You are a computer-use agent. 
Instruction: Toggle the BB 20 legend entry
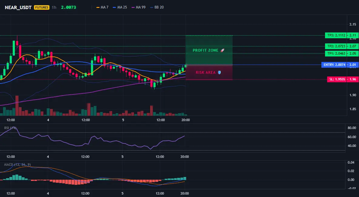[x=157, y=7]
